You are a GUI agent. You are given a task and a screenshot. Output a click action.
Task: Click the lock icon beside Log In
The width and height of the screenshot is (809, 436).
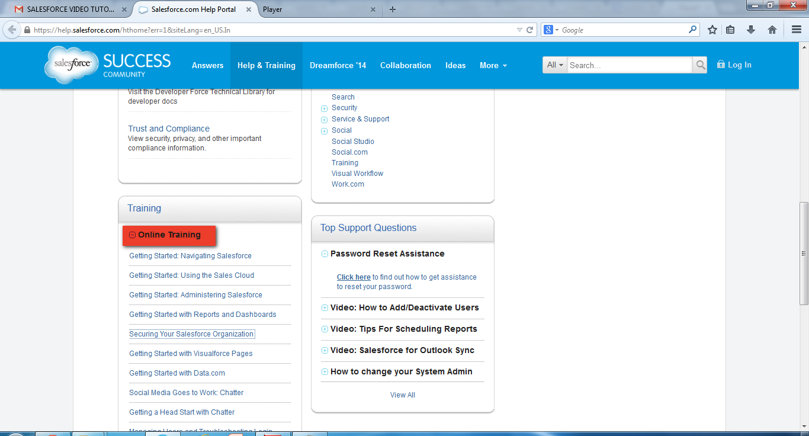pos(721,64)
